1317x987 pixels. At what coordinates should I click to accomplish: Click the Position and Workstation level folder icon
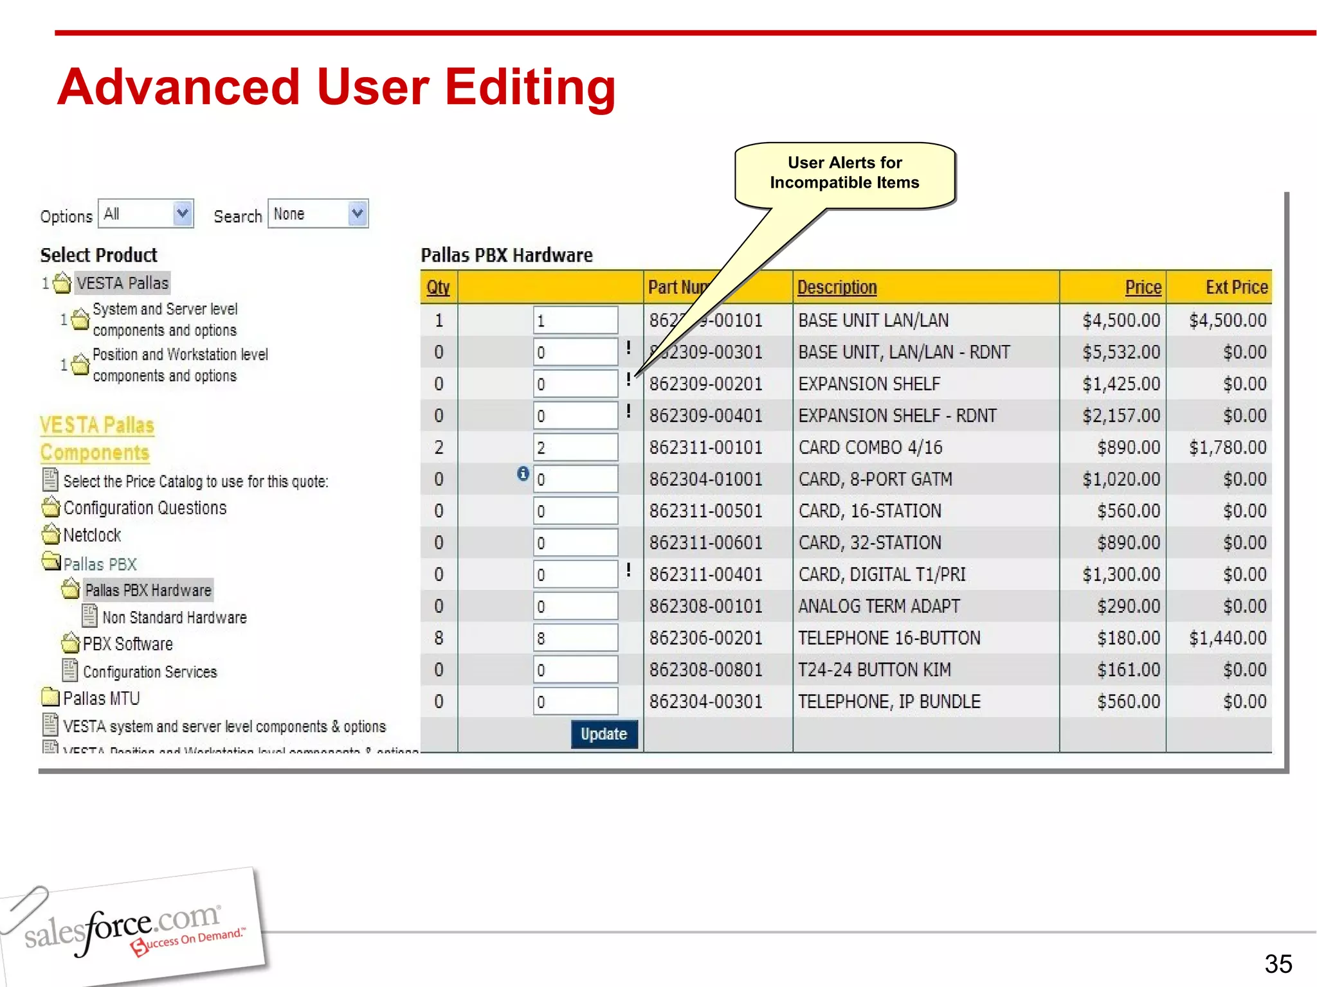(x=80, y=364)
